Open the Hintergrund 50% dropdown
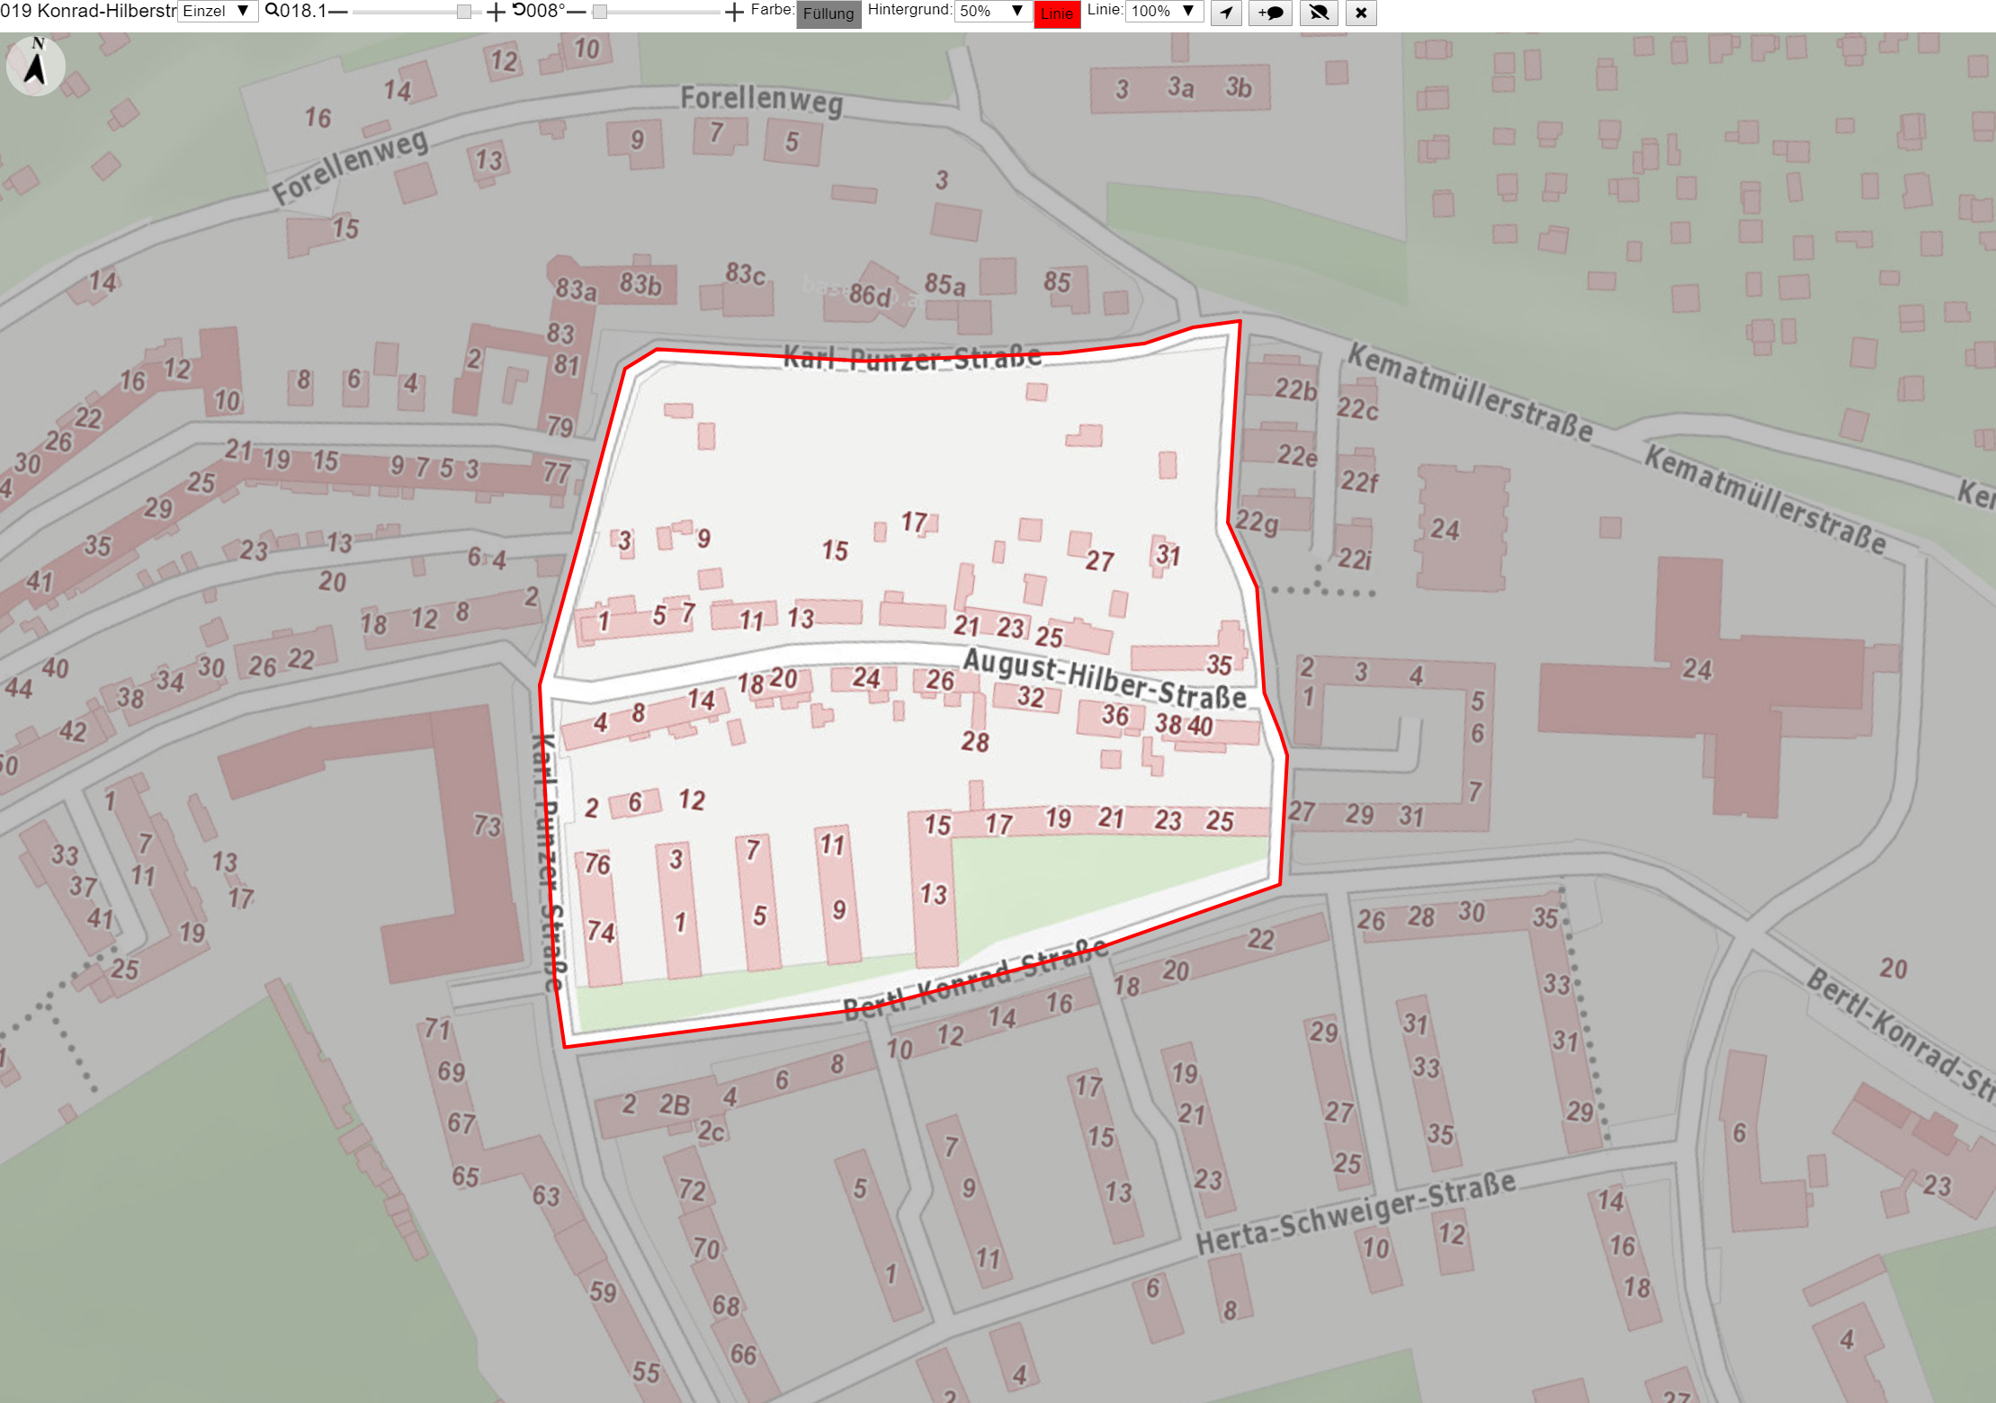The image size is (1996, 1403). click(992, 12)
